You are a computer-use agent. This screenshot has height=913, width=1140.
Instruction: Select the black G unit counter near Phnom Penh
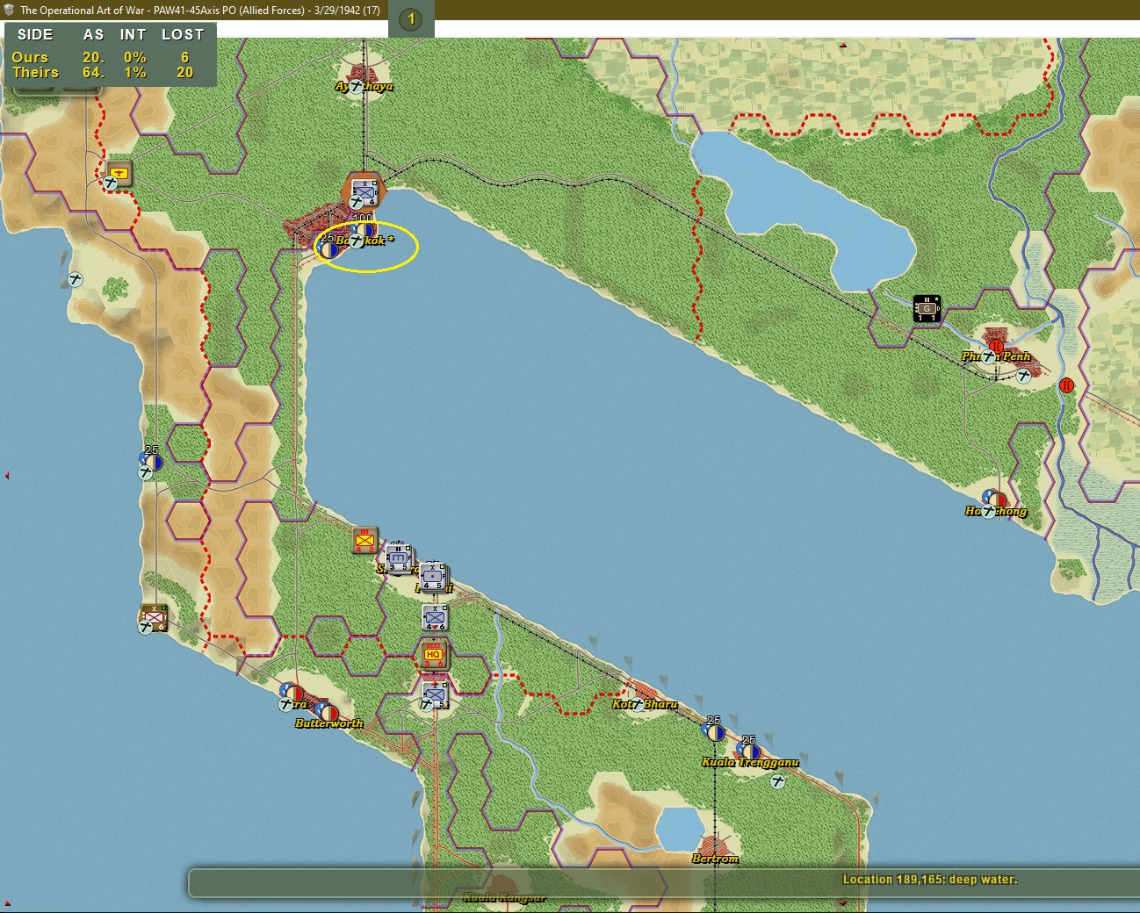pyautogui.click(x=927, y=308)
